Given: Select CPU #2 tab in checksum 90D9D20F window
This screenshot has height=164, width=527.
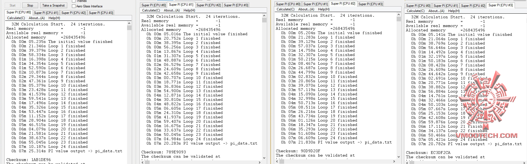Looking at the screenshot, I should click(x=343, y=4).
